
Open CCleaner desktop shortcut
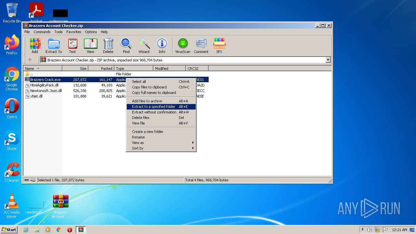coord(12,172)
